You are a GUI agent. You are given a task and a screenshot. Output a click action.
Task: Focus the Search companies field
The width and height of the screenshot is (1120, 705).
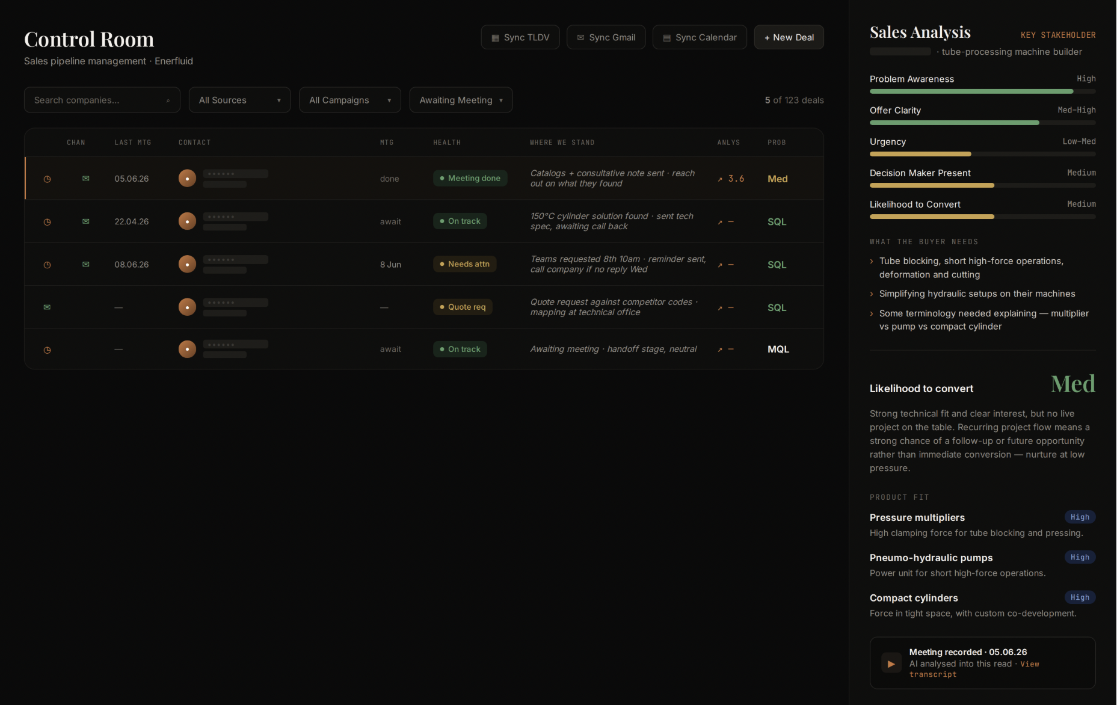pos(102,100)
